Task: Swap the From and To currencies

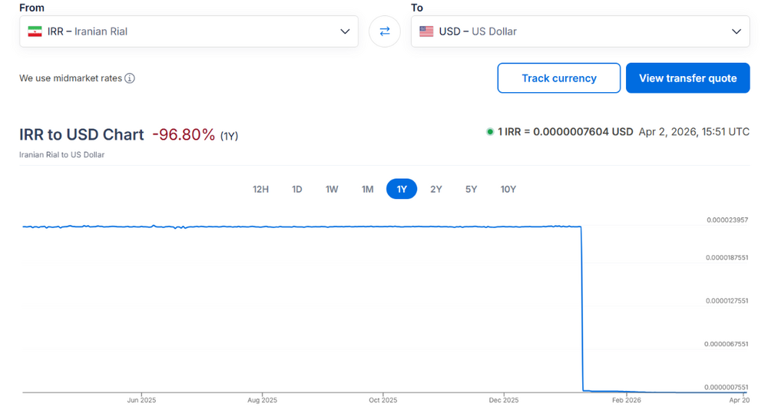Action: coord(385,31)
